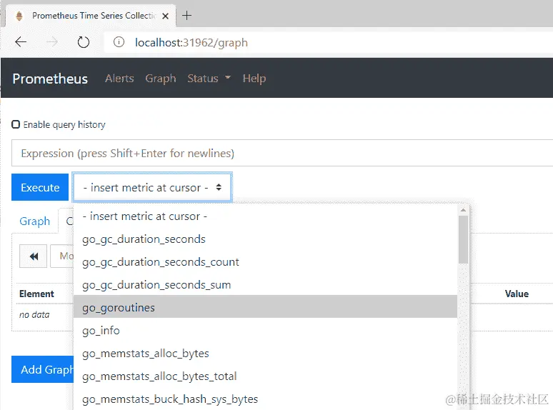
Task: Select go_memstats_buck_hash_sys_bytes metric
Action: tap(265, 399)
